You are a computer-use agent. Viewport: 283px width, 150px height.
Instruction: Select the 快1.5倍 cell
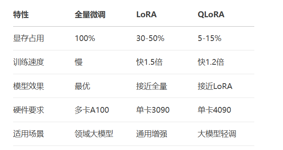[149, 62]
